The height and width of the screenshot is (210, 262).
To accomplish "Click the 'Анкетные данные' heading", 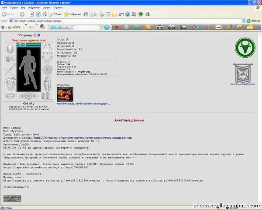I will pos(129,120).
